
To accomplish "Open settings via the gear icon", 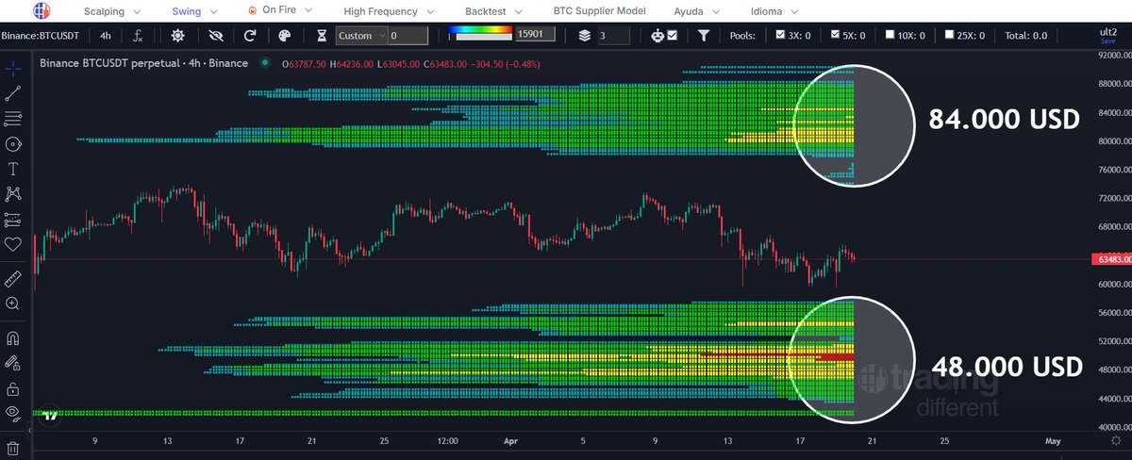I will pyautogui.click(x=178, y=36).
